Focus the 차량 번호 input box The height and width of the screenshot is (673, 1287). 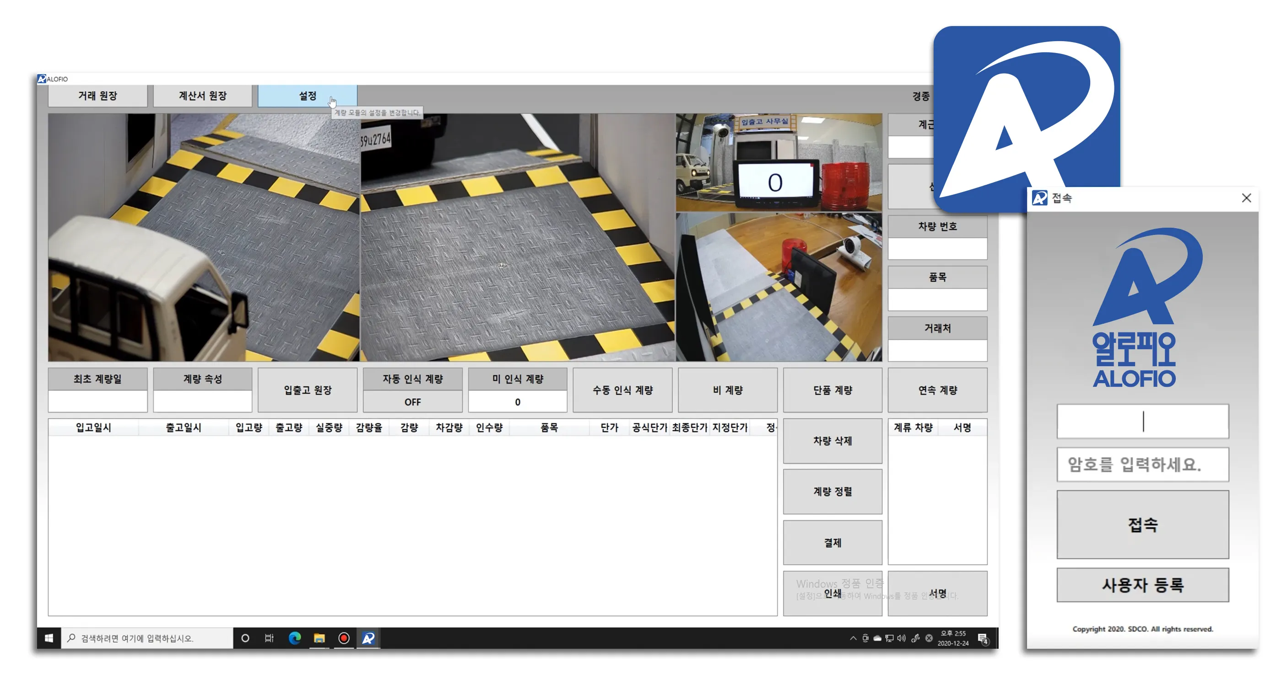pos(937,249)
